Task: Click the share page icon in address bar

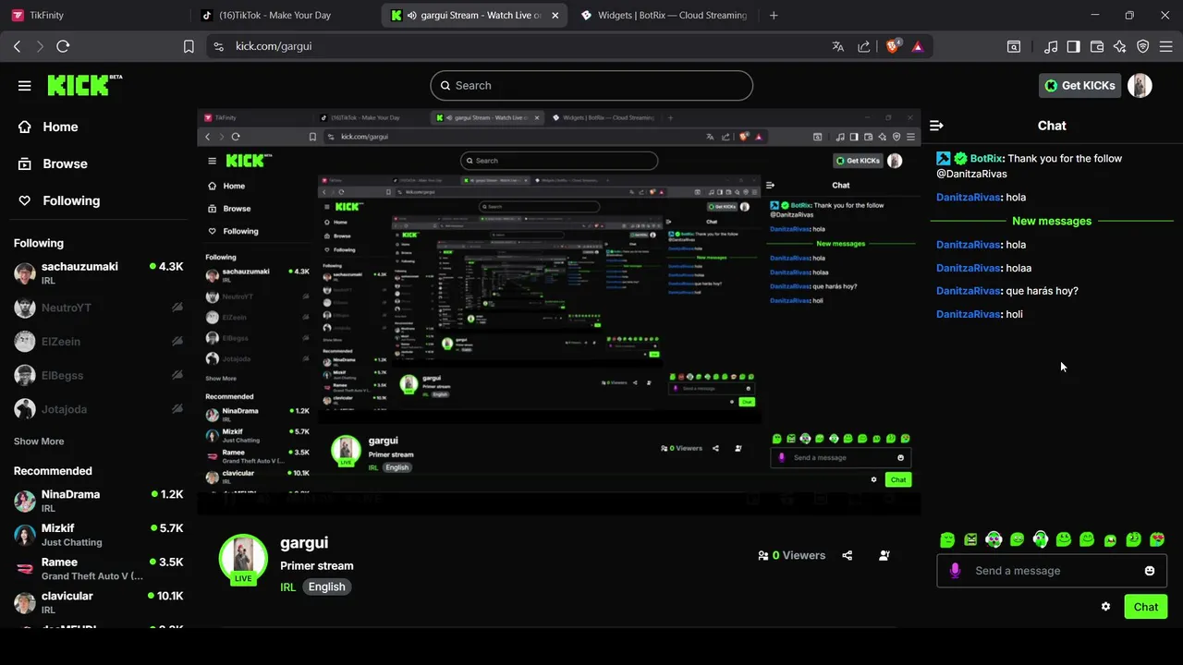Action: click(863, 46)
